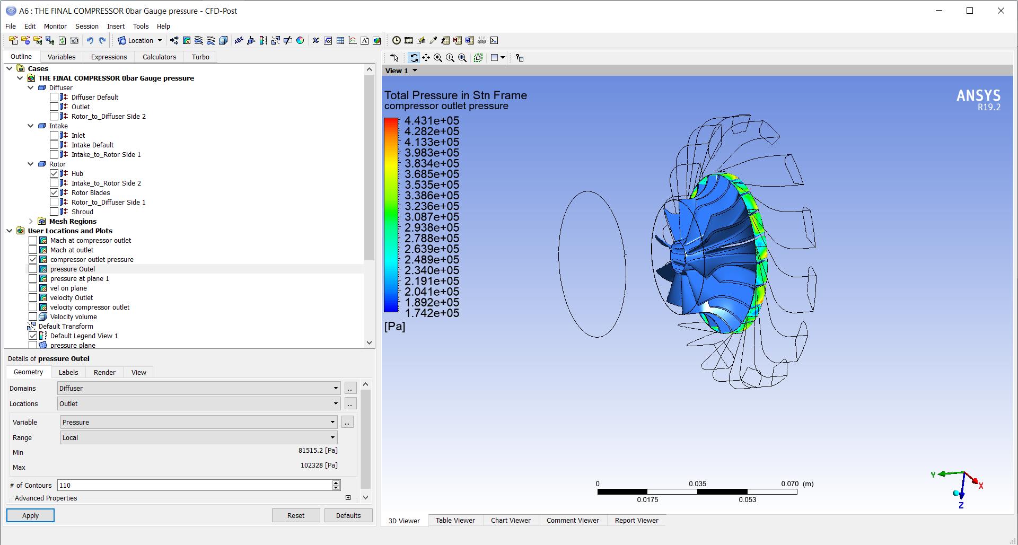Click the number of Contours input field

[194, 485]
